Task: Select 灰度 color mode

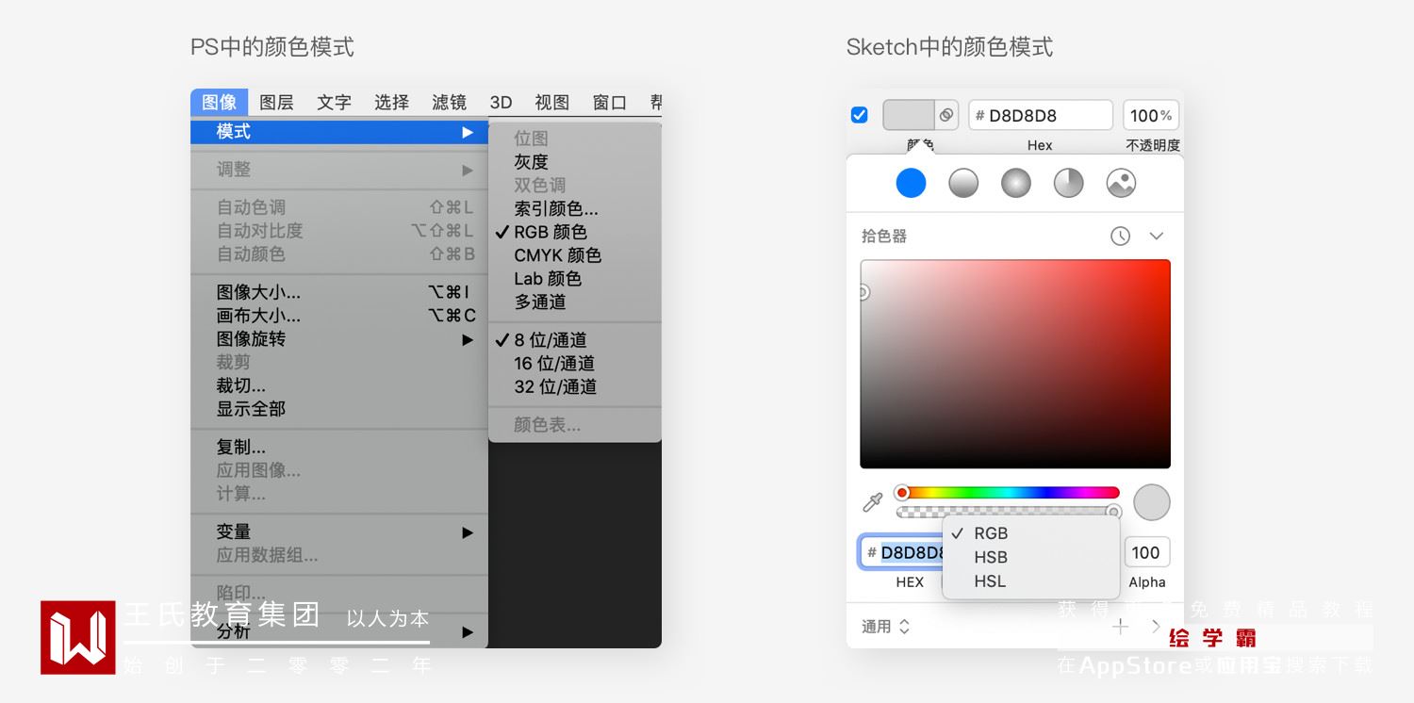Action: [x=575, y=162]
